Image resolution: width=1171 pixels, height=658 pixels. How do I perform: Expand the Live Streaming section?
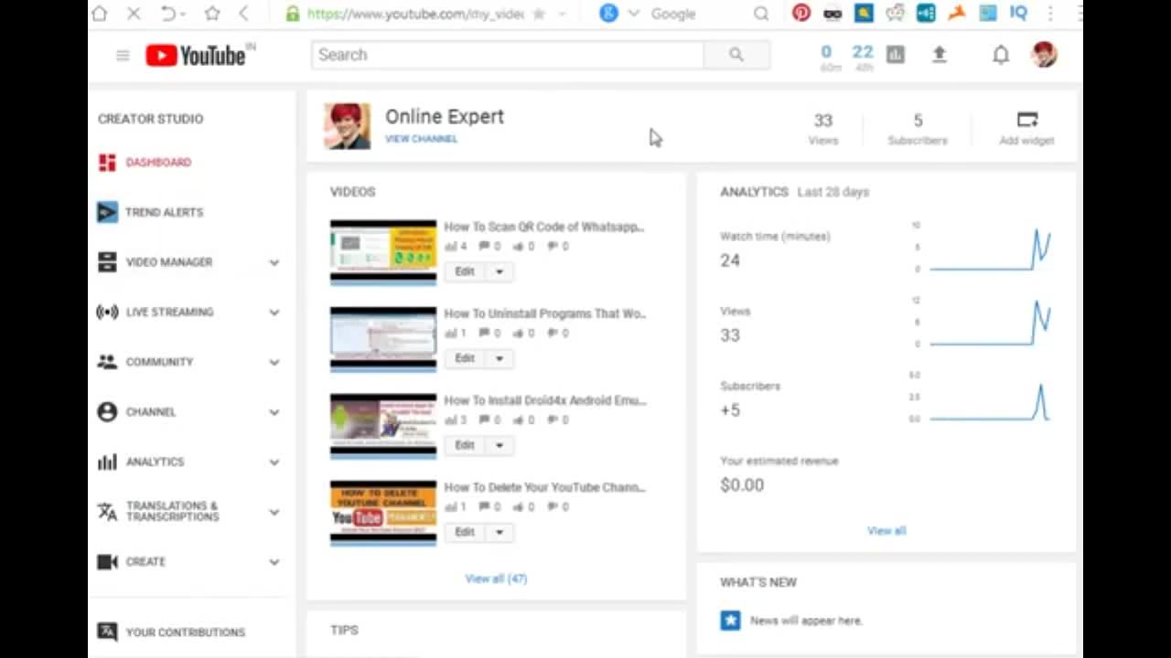[274, 313]
